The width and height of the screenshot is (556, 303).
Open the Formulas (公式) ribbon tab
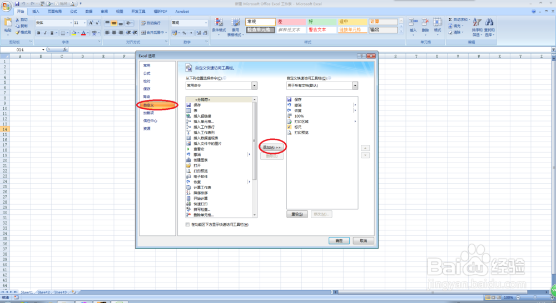pyautogui.click(x=73, y=11)
